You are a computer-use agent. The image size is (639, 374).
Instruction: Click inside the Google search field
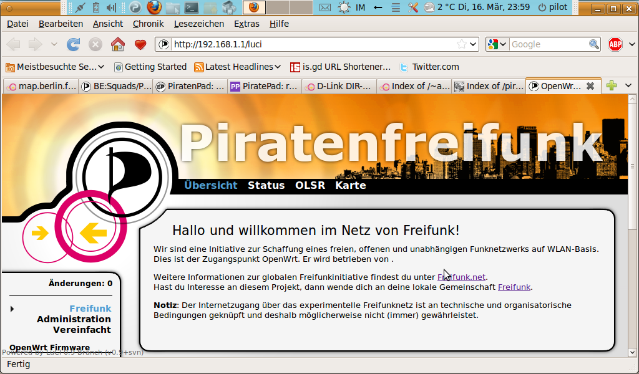point(548,44)
